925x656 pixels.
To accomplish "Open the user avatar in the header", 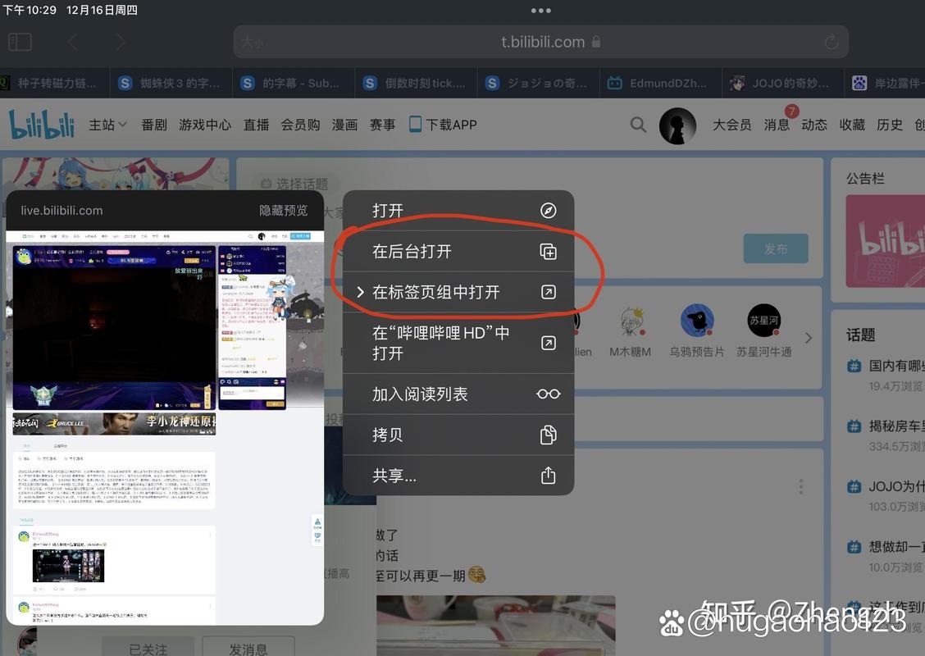I will [677, 125].
